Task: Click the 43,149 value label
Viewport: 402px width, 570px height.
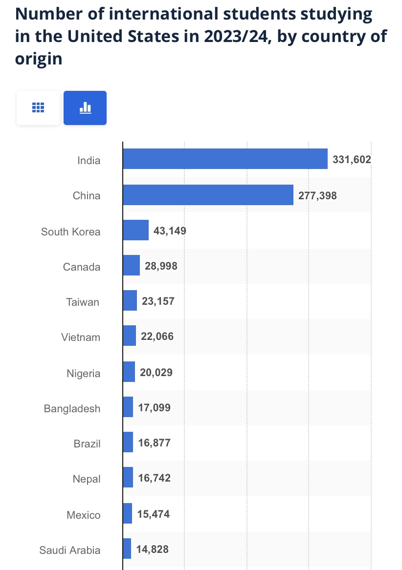Action: (x=170, y=231)
